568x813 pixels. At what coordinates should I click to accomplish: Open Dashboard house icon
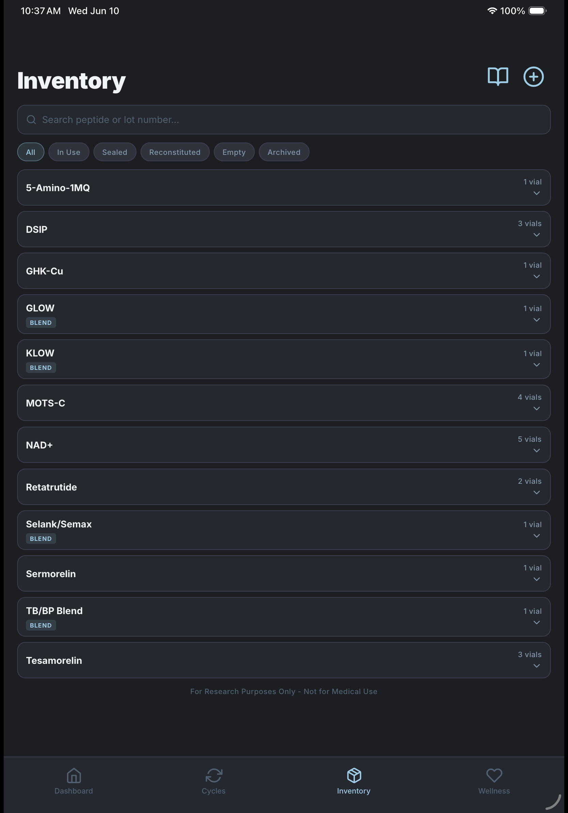(x=74, y=775)
